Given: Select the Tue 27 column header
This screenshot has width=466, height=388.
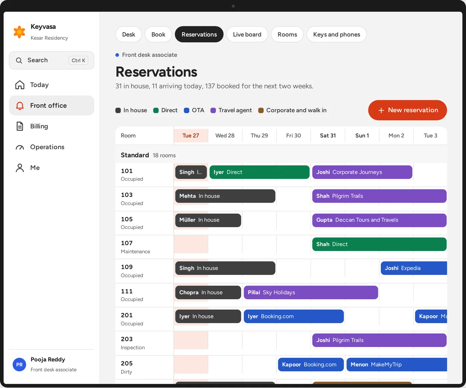Looking at the screenshot, I should click(x=191, y=135).
